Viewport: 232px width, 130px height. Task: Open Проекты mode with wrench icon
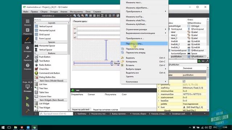(28, 58)
